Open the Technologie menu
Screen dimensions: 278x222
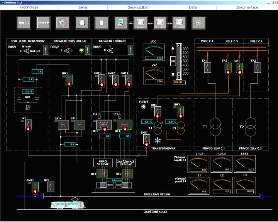pyautogui.click(x=29, y=7)
